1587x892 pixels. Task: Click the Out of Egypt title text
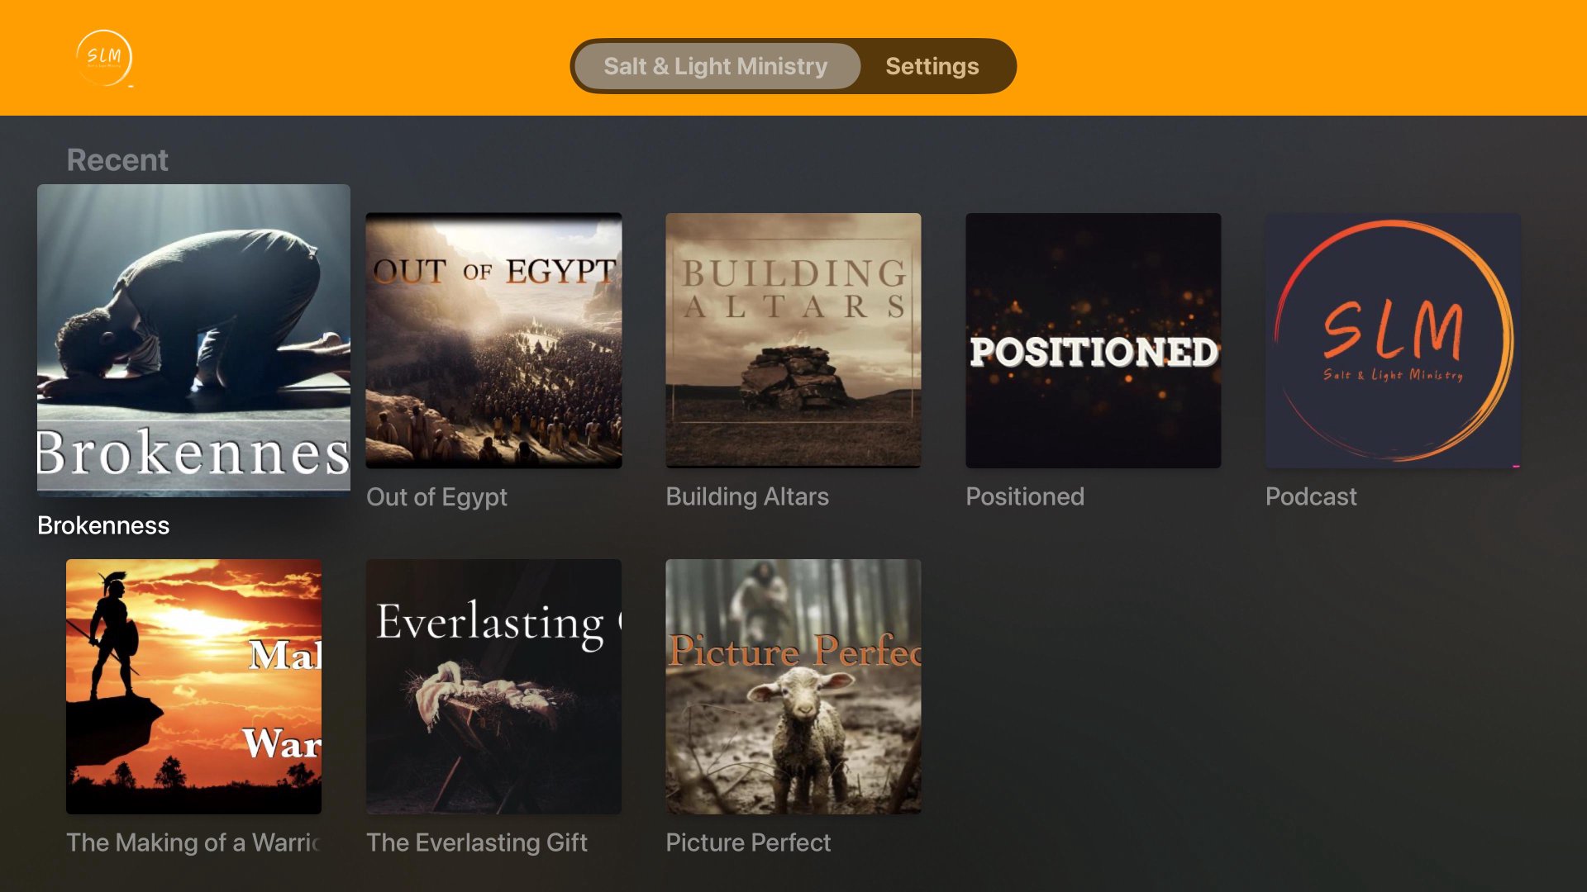coord(436,497)
